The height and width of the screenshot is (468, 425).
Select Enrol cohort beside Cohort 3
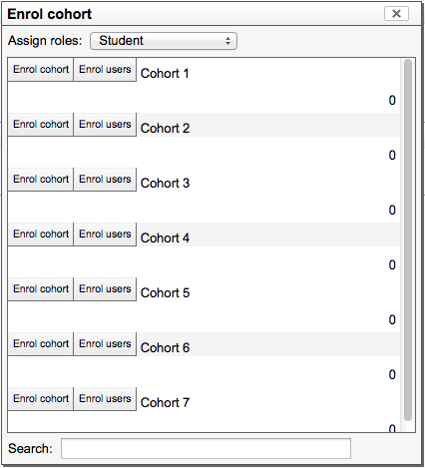41,180
